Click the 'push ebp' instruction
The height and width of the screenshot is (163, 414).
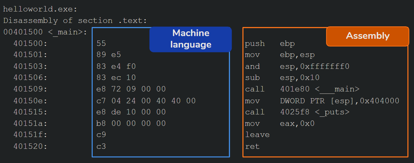click(x=270, y=44)
